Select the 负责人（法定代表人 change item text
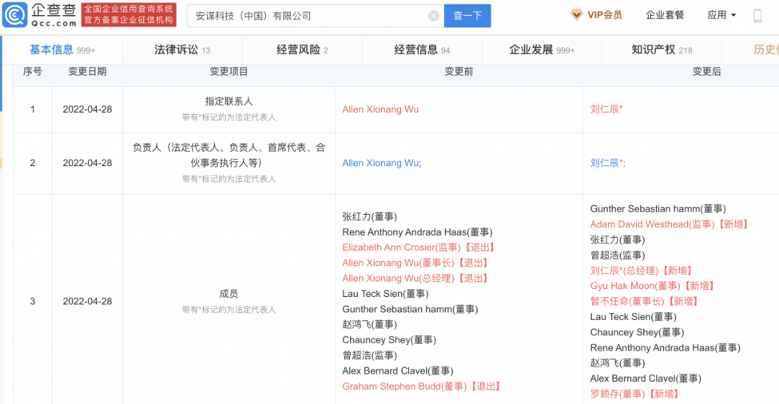Image resolution: width=779 pixels, height=404 pixels. 229,155
